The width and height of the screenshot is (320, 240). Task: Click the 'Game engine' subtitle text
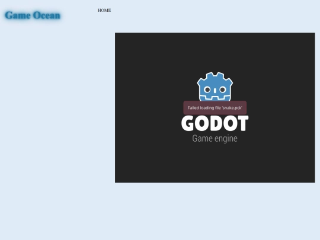point(215,139)
